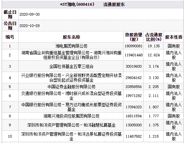Click row number 5

click(10, 87)
